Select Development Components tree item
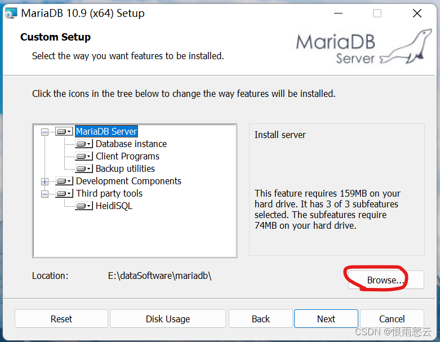Screen dimensions: 440x342 [128, 181]
